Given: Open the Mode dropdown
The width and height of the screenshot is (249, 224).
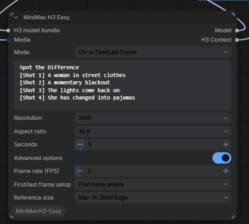Looking at the screenshot, I should (x=153, y=52).
